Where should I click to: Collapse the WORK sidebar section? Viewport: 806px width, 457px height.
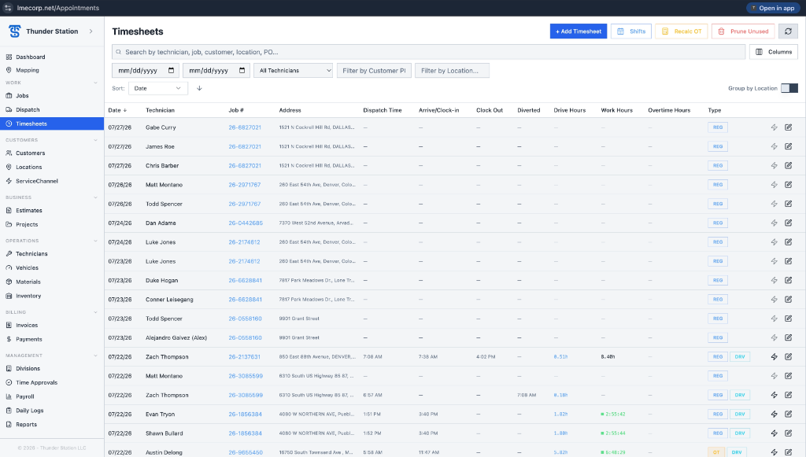95,83
